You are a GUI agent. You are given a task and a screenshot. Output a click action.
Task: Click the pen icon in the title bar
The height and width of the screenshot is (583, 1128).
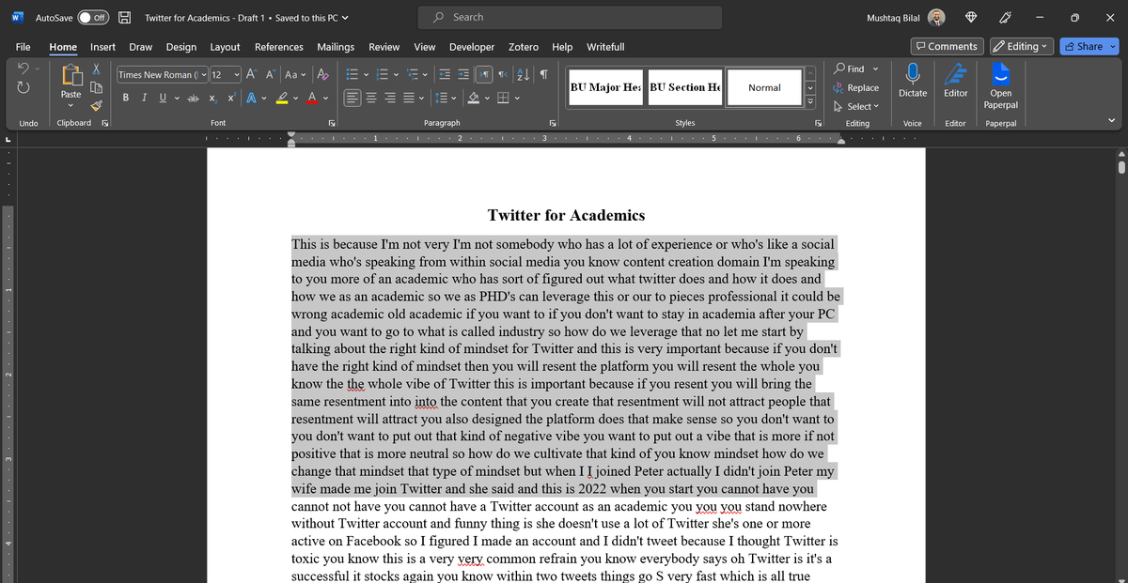pos(1006,18)
